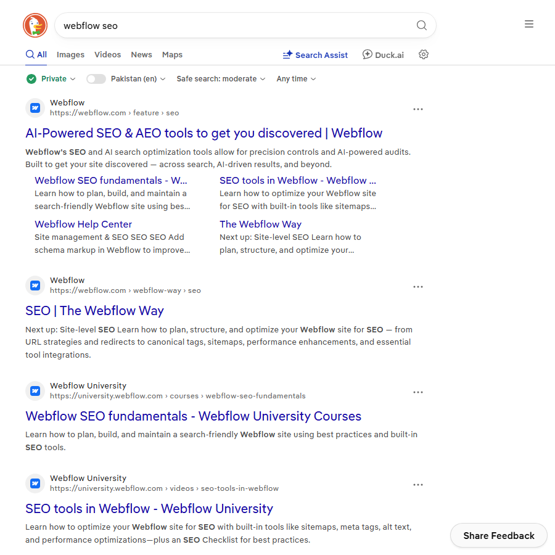The height and width of the screenshot is (555, 555).
Task: Open Webflow SEO fundamentals sitelink
Action: (111, 181)
